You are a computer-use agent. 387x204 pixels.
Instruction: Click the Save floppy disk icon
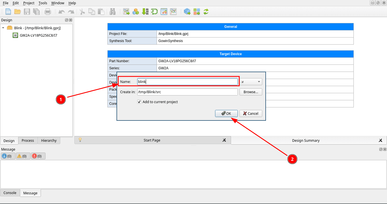tap(27, 12)
